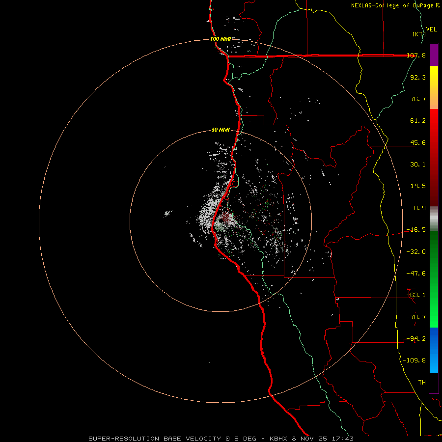Click the blue segment of the color bar

tap(434, 350)
